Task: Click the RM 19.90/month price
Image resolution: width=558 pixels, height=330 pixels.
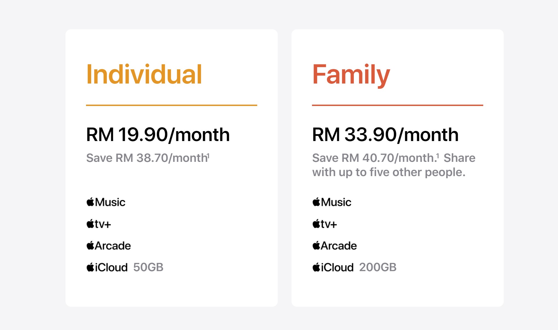Action: 158,135
